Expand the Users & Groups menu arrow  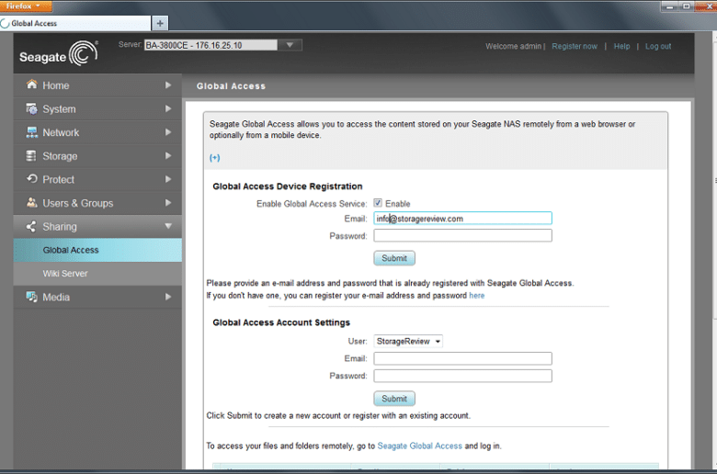tap(168, 202)
